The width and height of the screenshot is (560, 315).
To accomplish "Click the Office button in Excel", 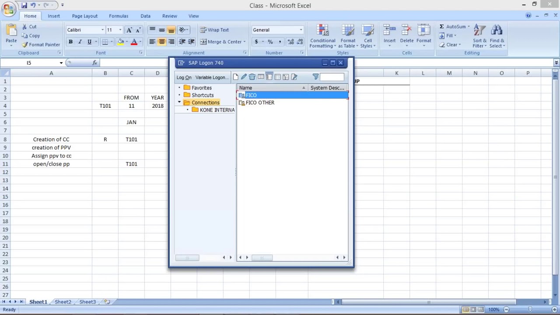I will click(x=8, y=9).
